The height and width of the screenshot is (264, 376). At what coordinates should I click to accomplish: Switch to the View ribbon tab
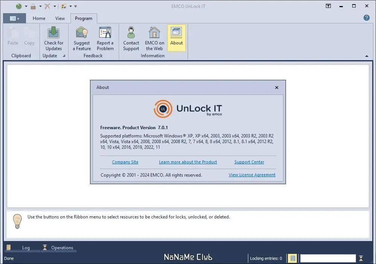60,18
